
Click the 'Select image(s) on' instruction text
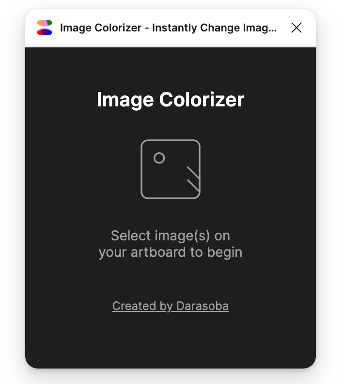point(171,236)
